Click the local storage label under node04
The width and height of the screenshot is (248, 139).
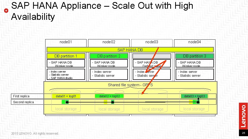pos(194,109)
